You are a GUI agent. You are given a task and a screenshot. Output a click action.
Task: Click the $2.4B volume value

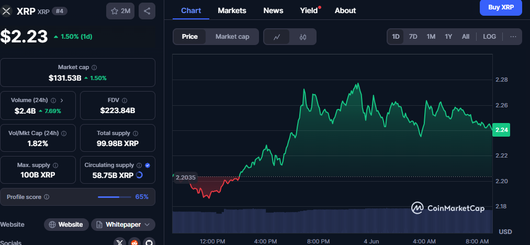25,110
